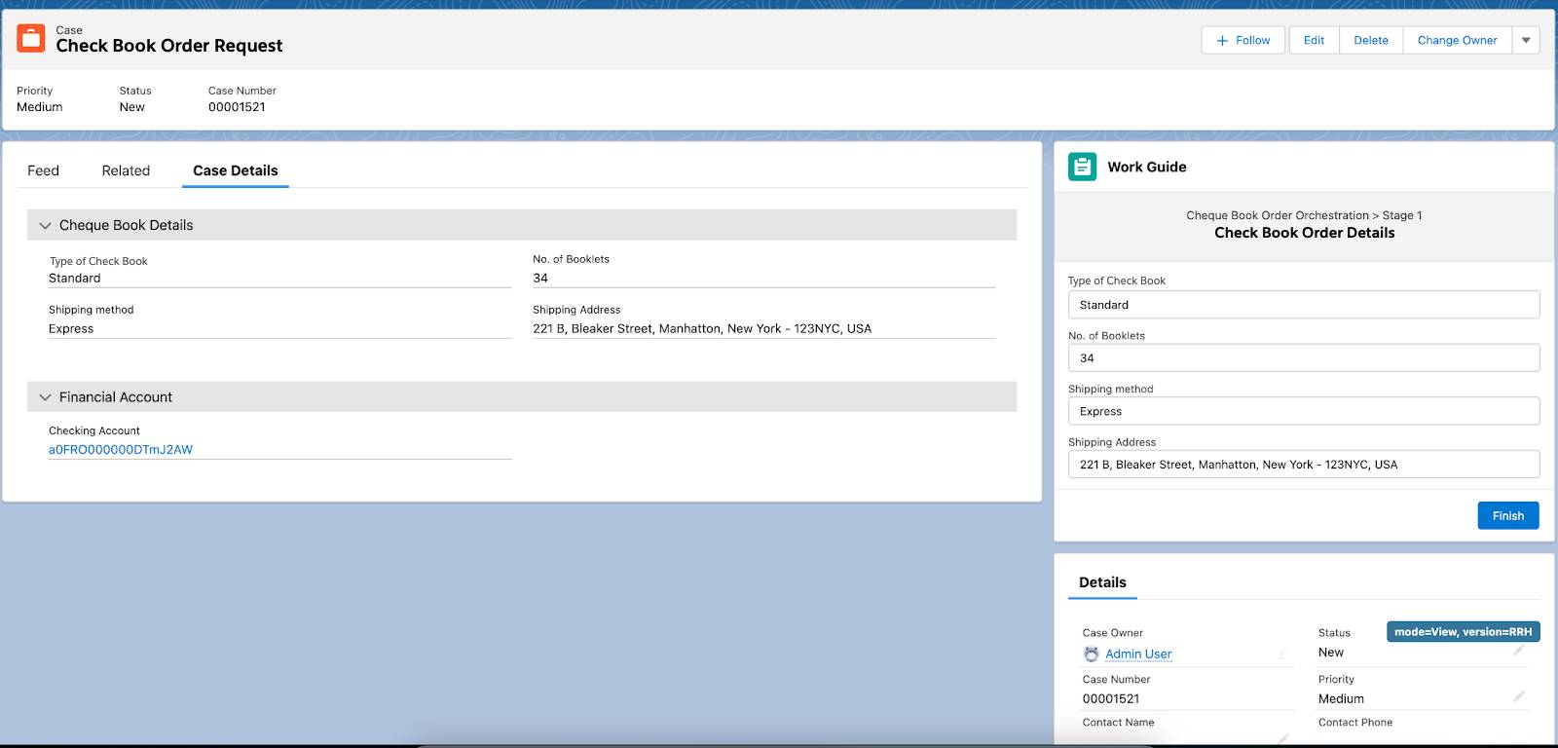Click Finish in the Work Guide
This screenshot has height=748, width=1558.
point(1507,515)
